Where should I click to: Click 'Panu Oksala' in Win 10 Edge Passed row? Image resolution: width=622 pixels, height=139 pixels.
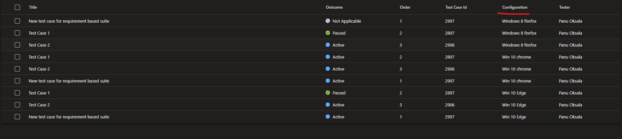point(570,93)
